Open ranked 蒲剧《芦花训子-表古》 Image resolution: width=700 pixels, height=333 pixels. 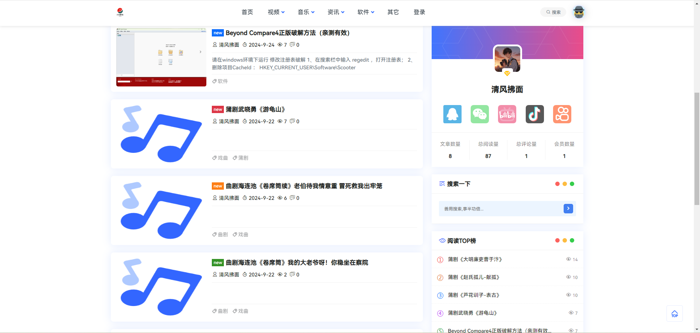pos(474,295)
